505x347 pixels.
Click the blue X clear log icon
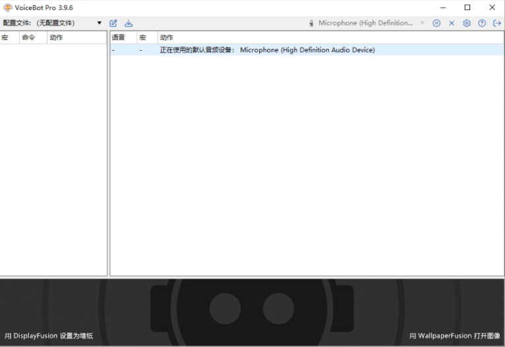[x=452, y=23]
